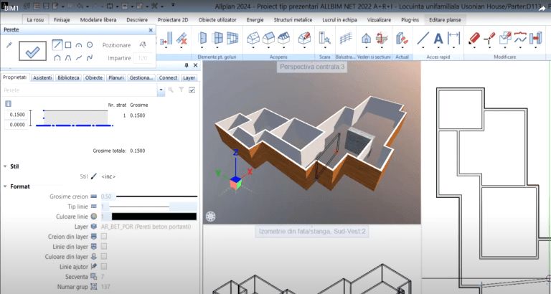Open the Perete element dropdown arrow
Image resolution: width=551 pixels, height=294 pixels.
tap(162, 90)
